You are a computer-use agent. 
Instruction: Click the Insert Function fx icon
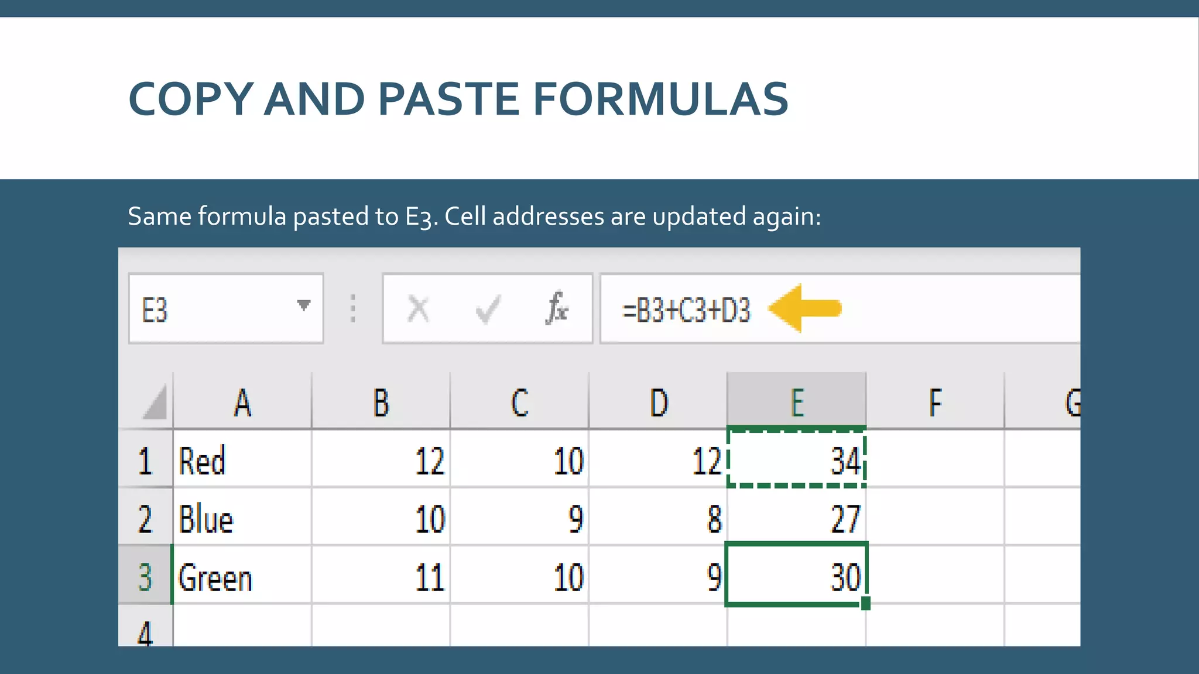pos(557,308)
